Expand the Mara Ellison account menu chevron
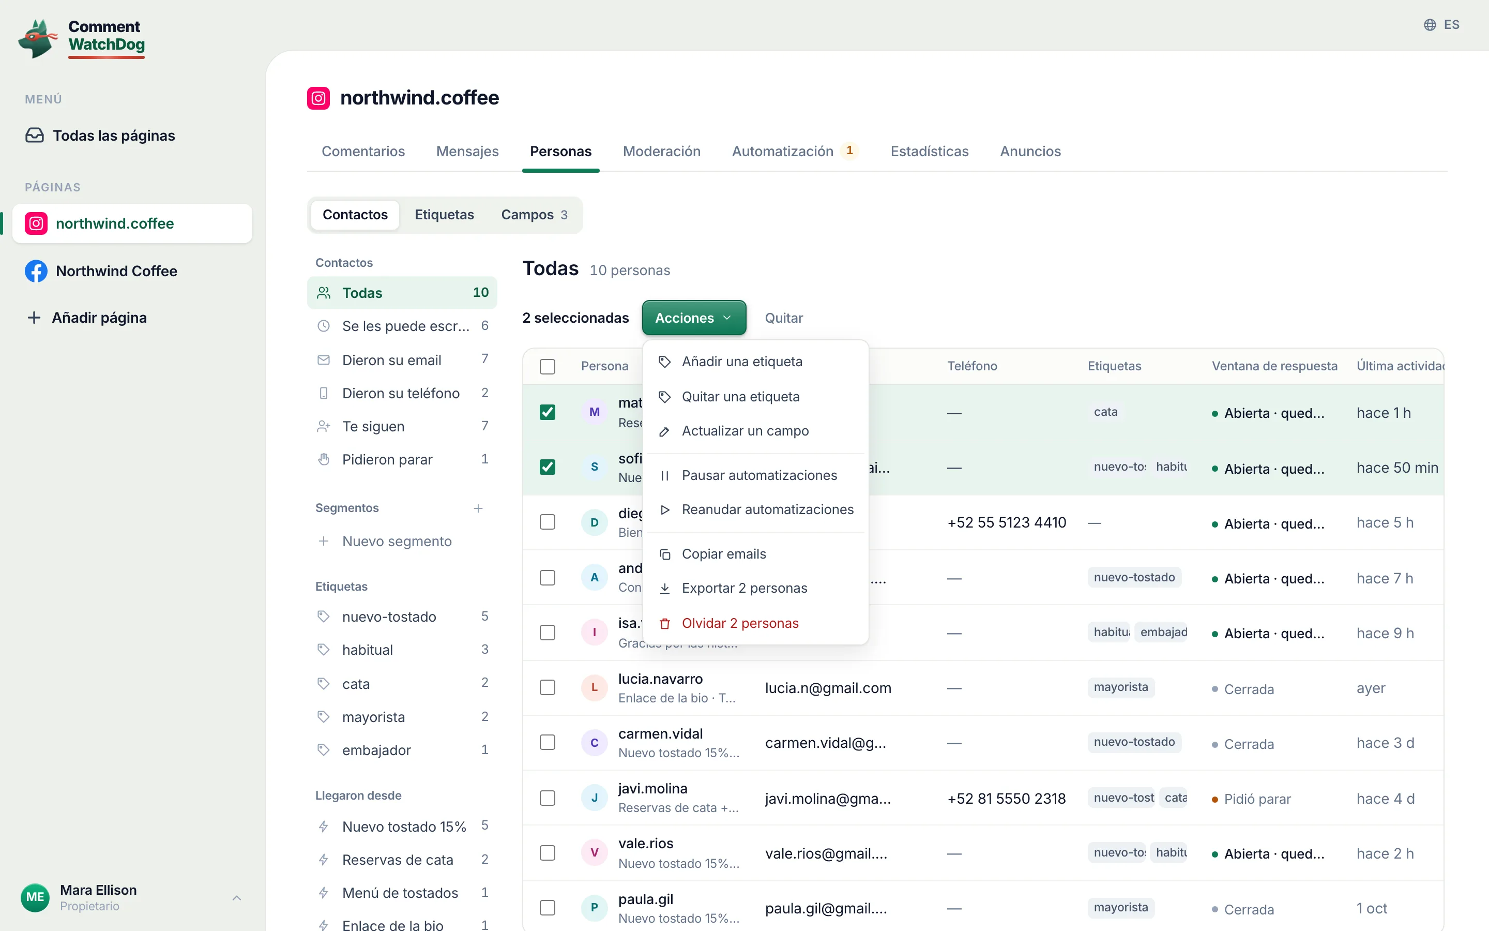Viewport: 1489px width, 931px height. [237, 898]
